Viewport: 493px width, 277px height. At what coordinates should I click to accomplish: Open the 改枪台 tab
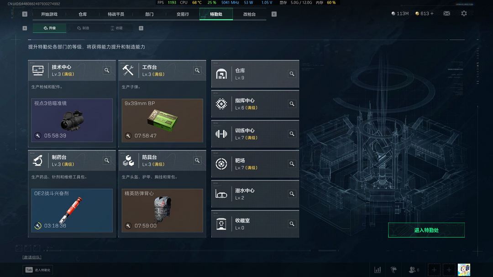249,14
